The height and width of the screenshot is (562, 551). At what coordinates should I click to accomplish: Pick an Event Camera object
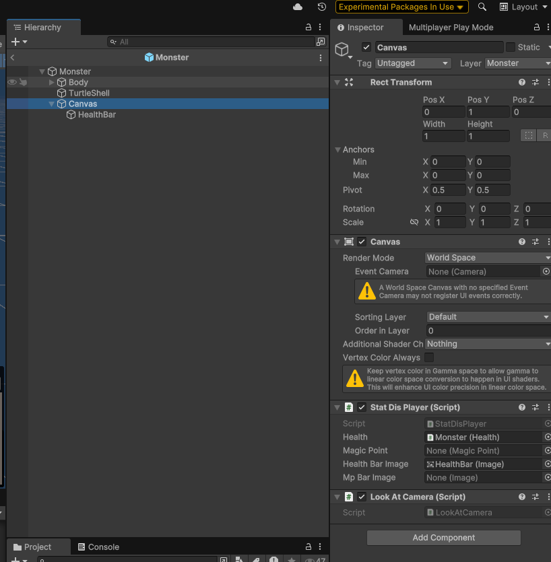tap(546, 271)
